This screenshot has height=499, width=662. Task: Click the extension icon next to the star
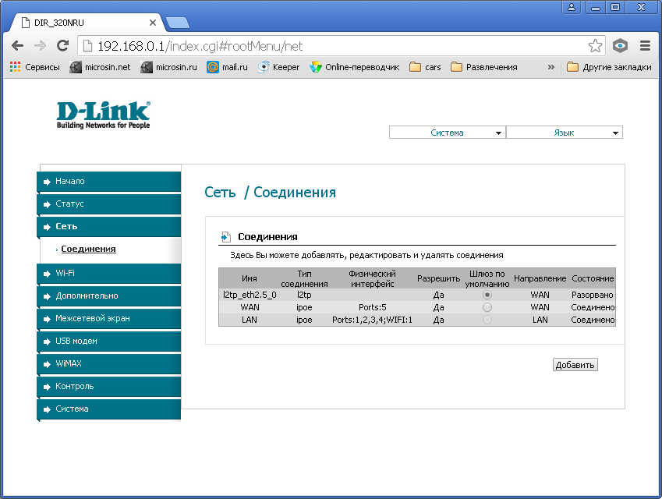(620, 46)
